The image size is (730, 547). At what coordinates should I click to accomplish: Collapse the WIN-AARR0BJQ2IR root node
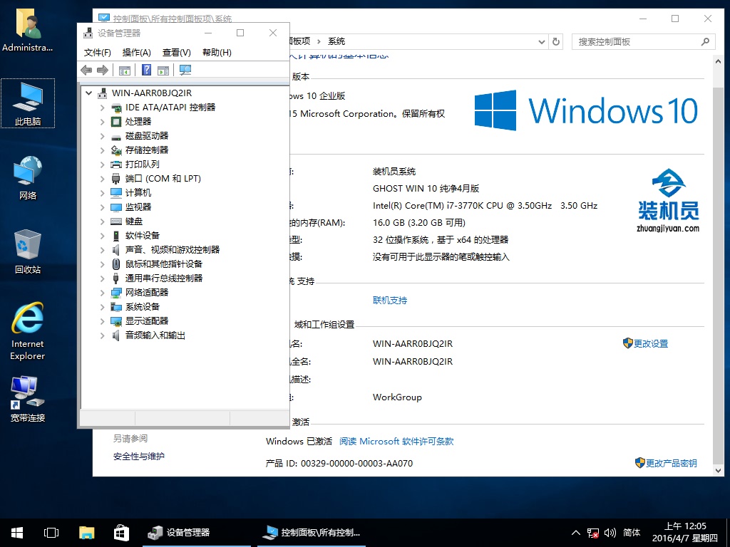click(89, 93)
